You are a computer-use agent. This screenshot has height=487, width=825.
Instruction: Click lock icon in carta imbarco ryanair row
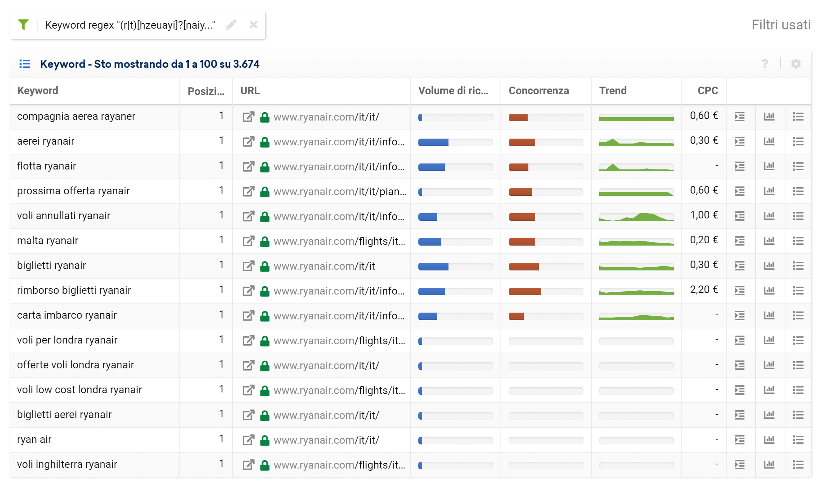[265, 316]
